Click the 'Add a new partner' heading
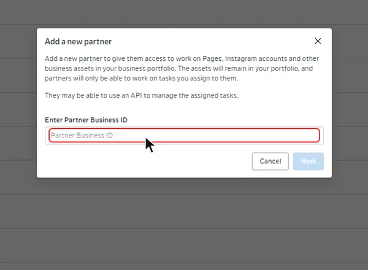Viewport: 368px width, 270px height. (78, 42)
